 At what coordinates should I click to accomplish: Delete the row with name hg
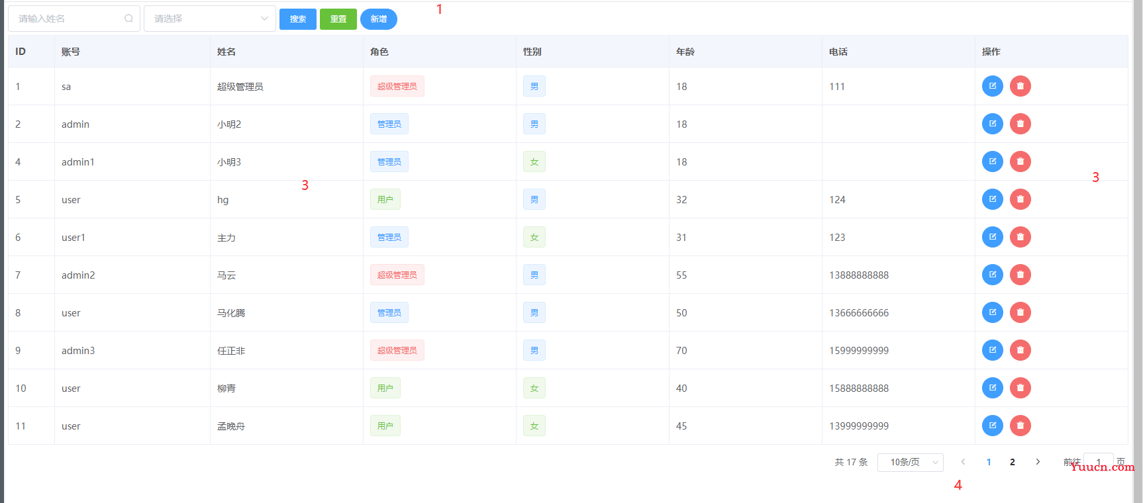[1020, 199]
